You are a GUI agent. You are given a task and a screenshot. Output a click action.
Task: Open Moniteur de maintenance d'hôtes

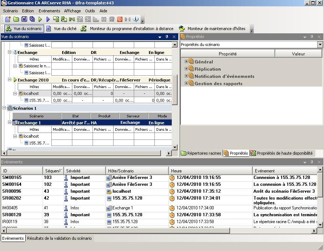(212, 29)
